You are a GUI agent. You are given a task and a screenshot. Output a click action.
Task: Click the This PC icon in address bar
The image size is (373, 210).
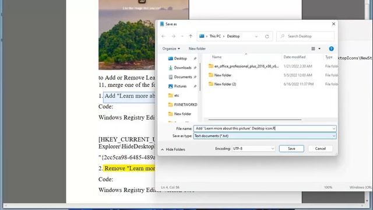pos(202,36)
